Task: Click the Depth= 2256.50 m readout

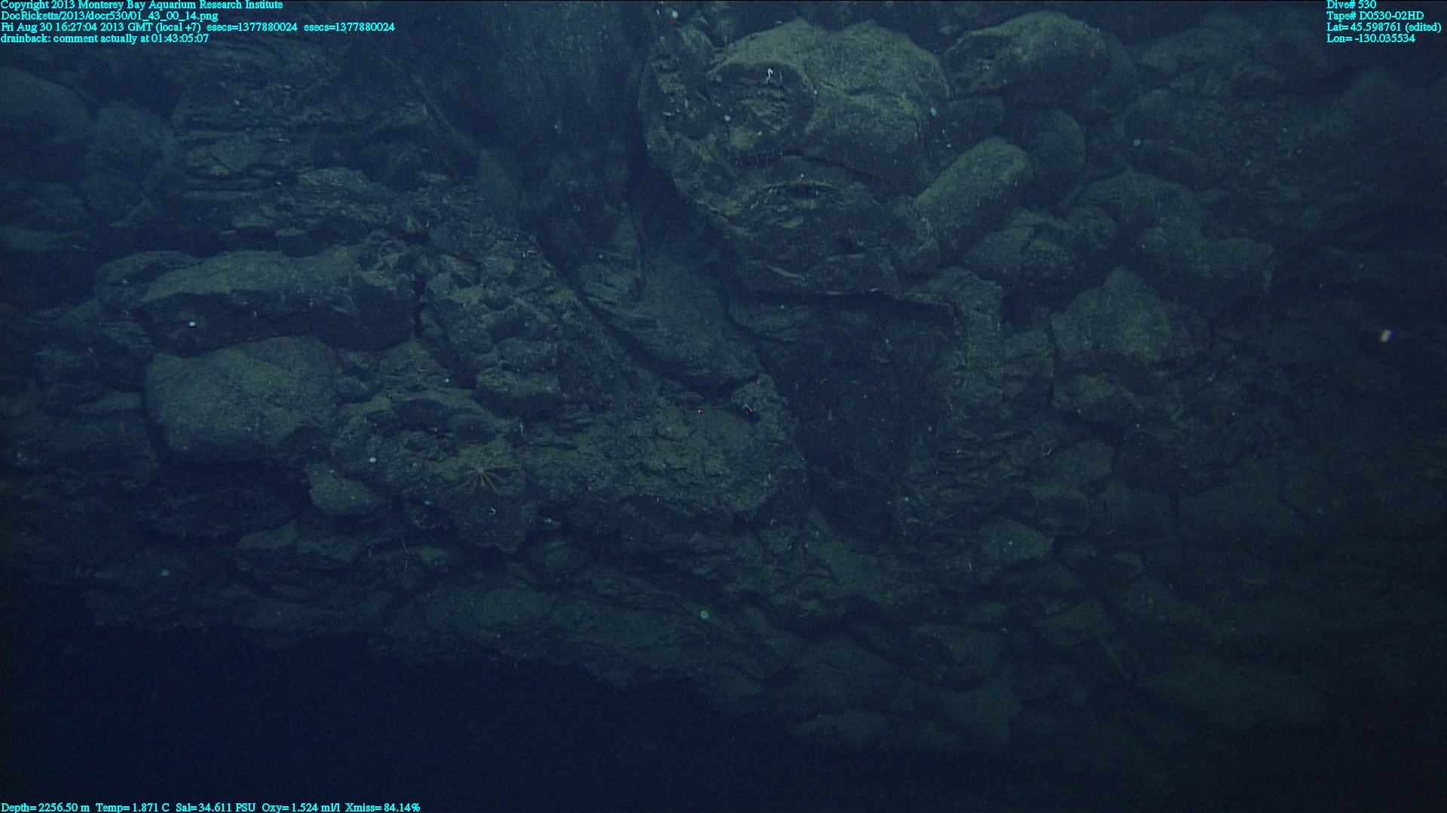Action: 45,807
